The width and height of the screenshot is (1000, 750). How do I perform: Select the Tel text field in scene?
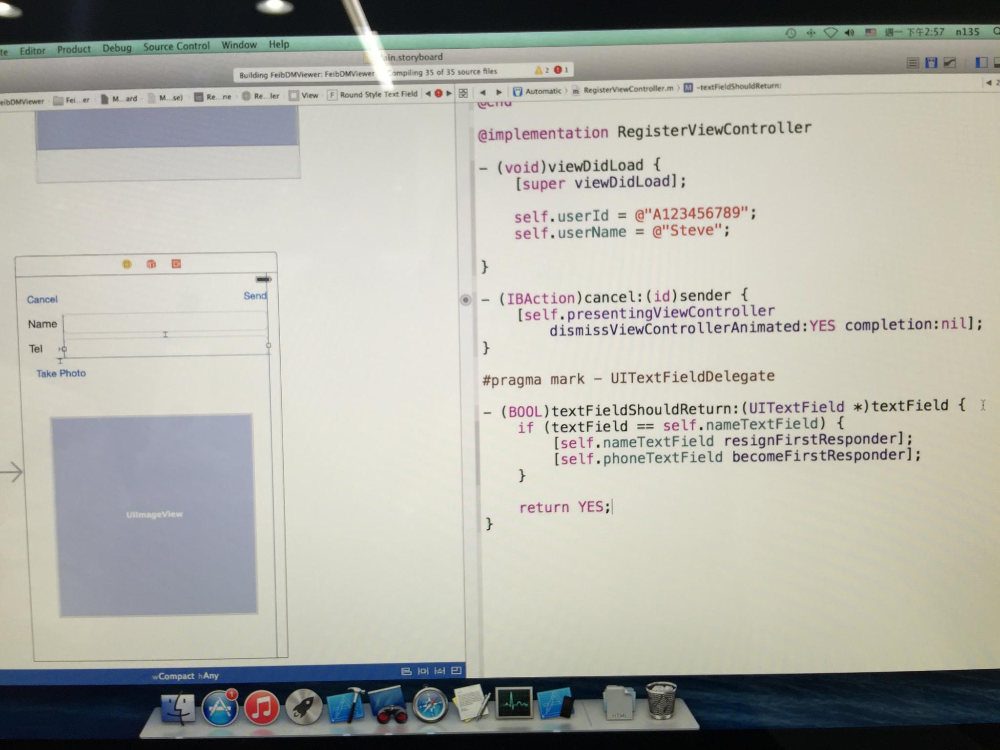(167, 346)
